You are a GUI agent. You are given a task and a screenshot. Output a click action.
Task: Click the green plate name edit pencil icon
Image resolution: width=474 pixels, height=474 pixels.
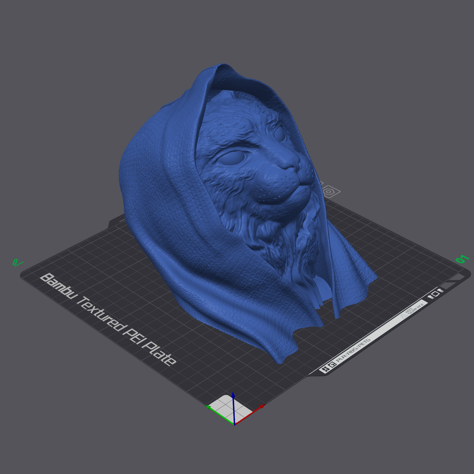[x=18, y=263]
